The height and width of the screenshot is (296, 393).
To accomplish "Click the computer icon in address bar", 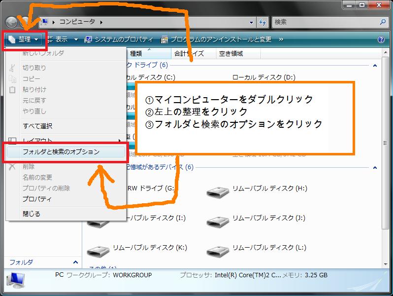I will click(45, 22).
